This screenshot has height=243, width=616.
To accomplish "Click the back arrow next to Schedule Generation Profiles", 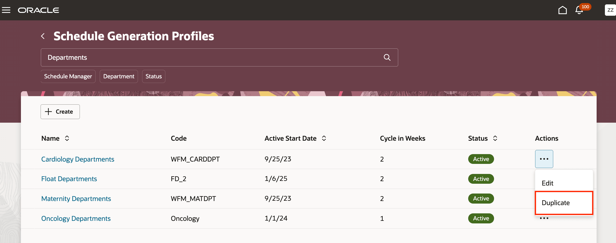I will point(43,36).
